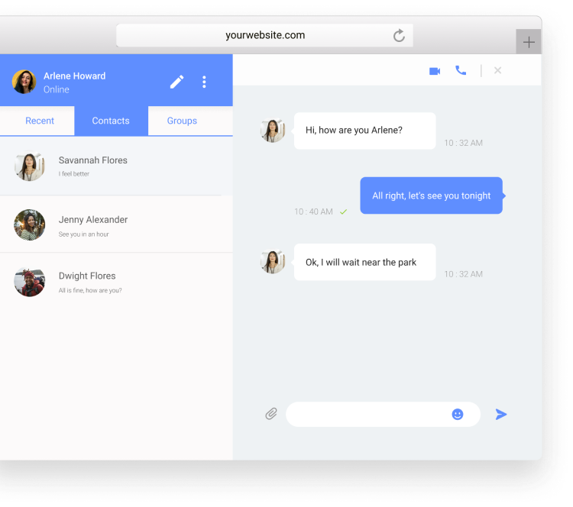Start a voice call
Screen dimensions: 573x507
tap(461, 70)
